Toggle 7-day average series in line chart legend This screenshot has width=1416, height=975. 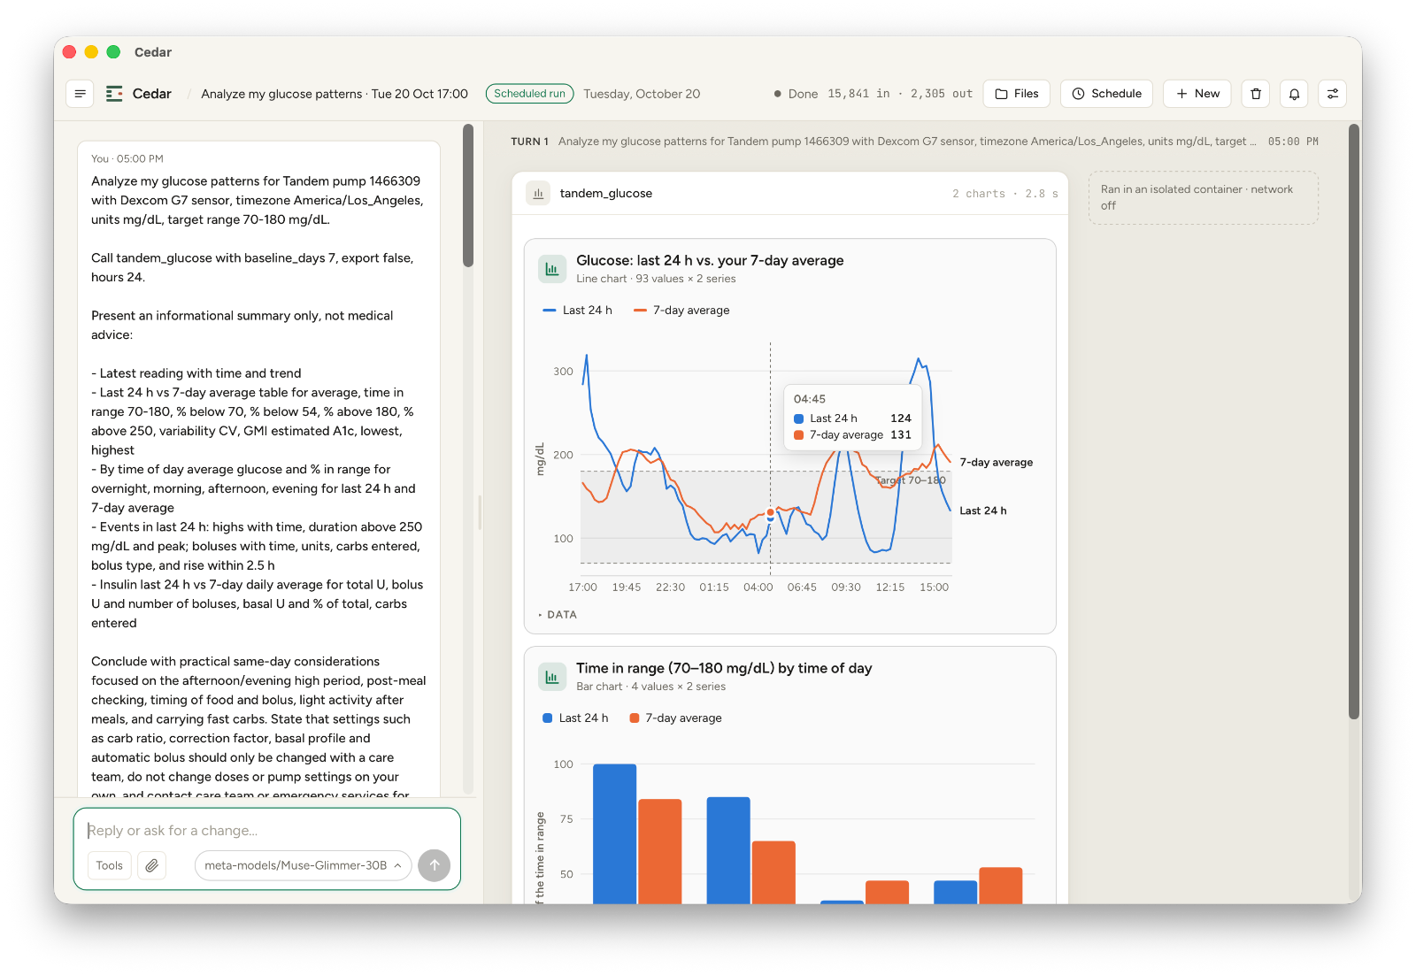click(681, 311)
